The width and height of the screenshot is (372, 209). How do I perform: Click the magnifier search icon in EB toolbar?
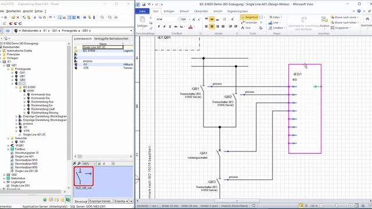59,17
